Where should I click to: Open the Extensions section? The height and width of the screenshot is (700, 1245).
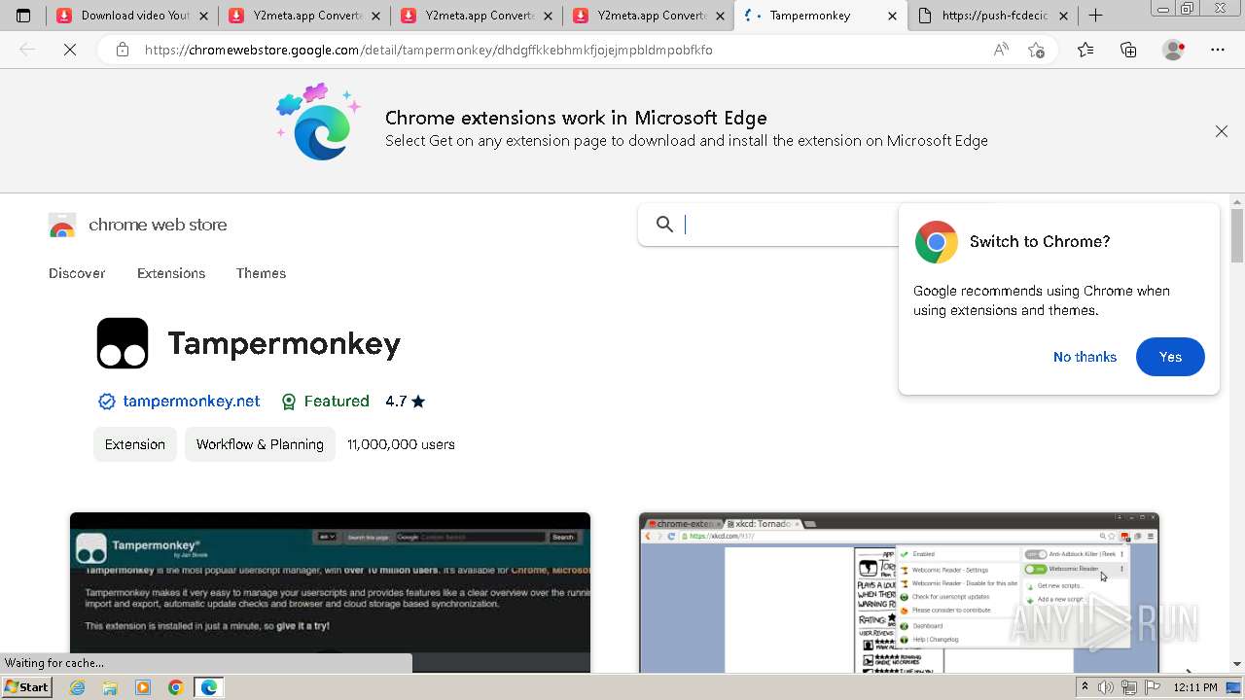(x=171, y=273)
